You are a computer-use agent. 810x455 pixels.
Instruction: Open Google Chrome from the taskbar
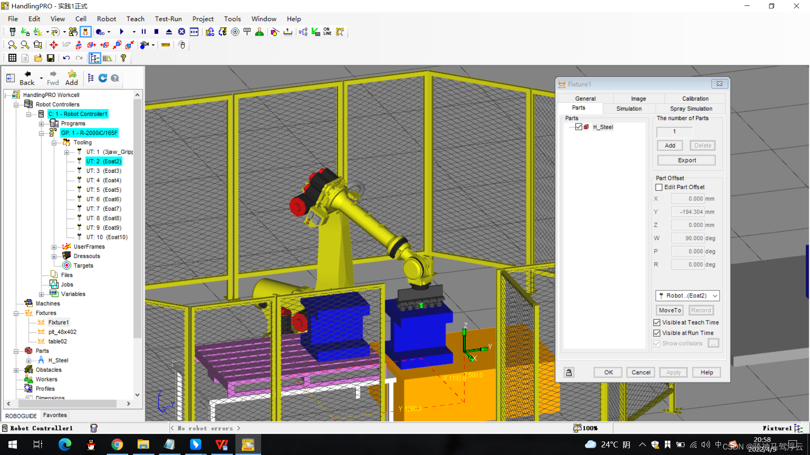point(117,444)
